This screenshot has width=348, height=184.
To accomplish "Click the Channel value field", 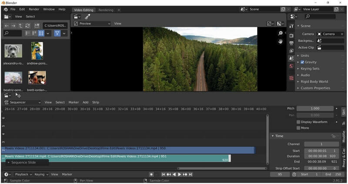I will 321,144.
